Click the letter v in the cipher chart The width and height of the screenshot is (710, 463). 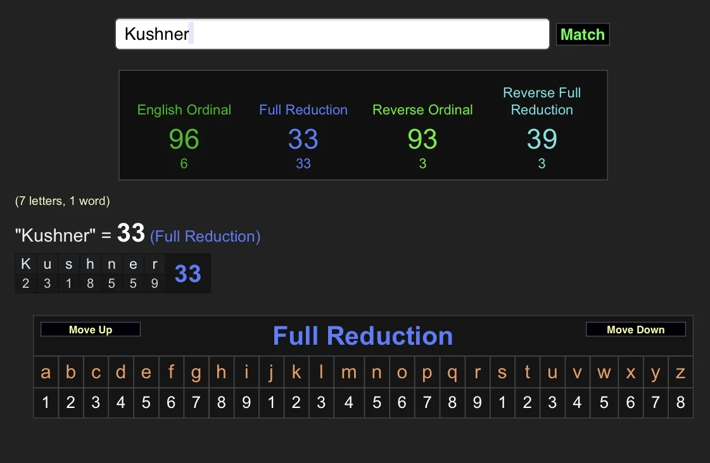point(577,372)
